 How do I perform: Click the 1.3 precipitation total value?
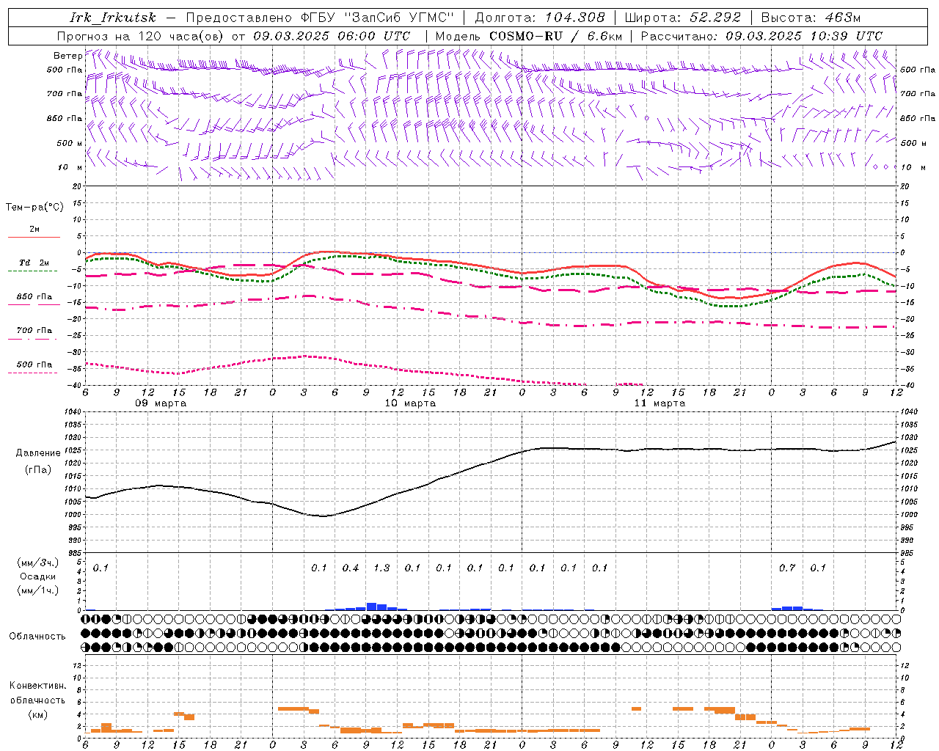(x=381, y=568)
